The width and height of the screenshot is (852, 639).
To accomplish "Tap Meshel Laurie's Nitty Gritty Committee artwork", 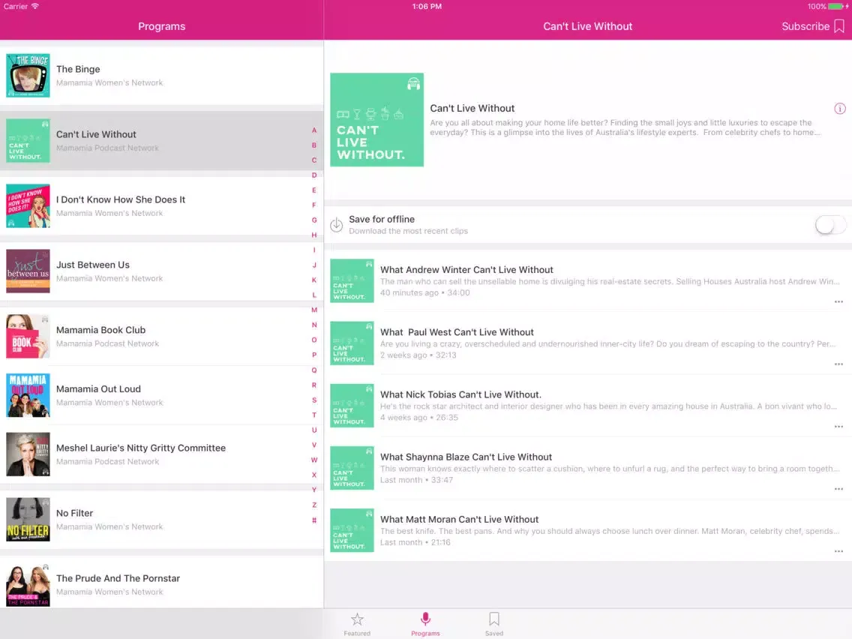I will click(x=28, y=454).
